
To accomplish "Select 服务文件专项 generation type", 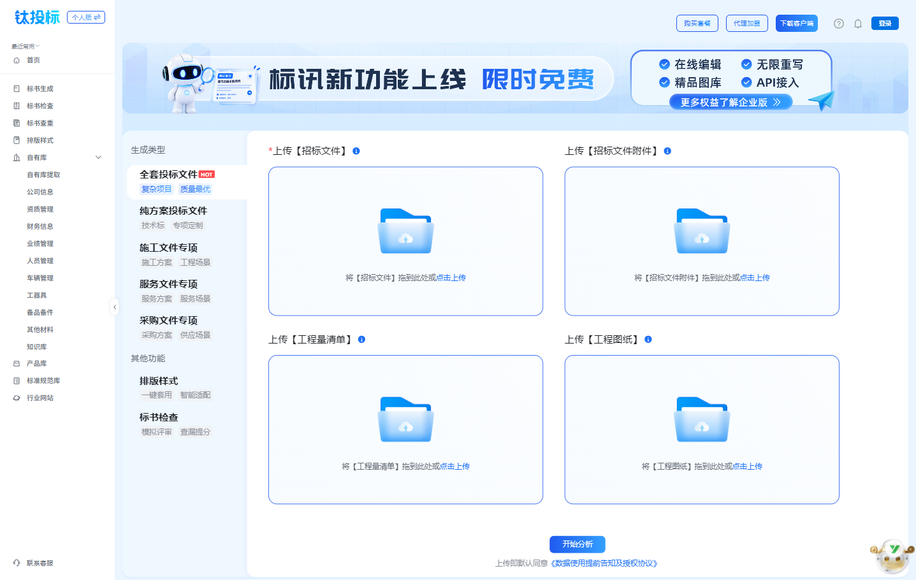I will tap(187, 291).
